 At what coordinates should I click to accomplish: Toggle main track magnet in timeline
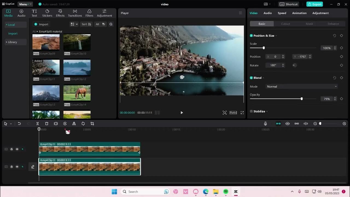tap(278, 124)
